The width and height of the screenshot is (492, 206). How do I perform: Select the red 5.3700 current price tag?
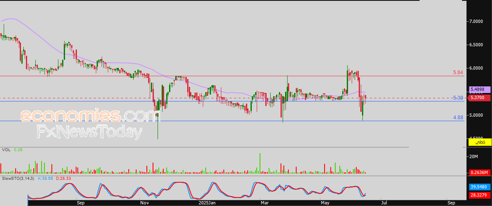click(x=479, y=98)
